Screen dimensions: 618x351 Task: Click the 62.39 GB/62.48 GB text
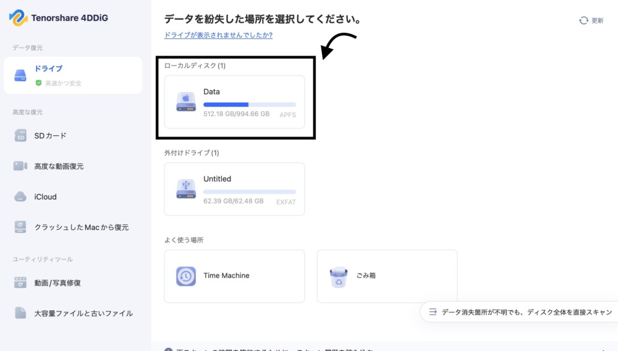(234, 201)
